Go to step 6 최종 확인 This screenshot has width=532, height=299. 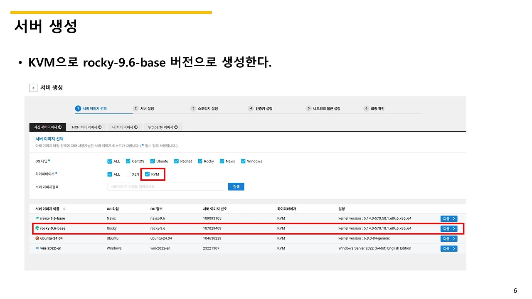374,108
